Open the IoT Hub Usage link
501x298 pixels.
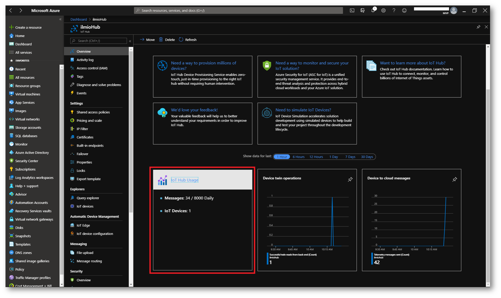[x=185, y=180]
